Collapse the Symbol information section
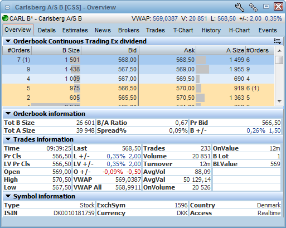 (8, 196)
